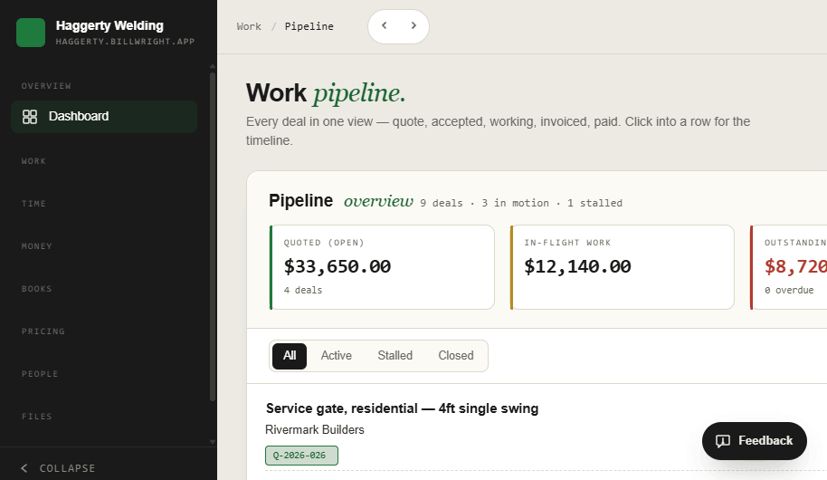Image resolution: width=827 pixels, height=480 pixels.
Task: Switch to the Stalled filter tab
Action: tap(395, 355)
